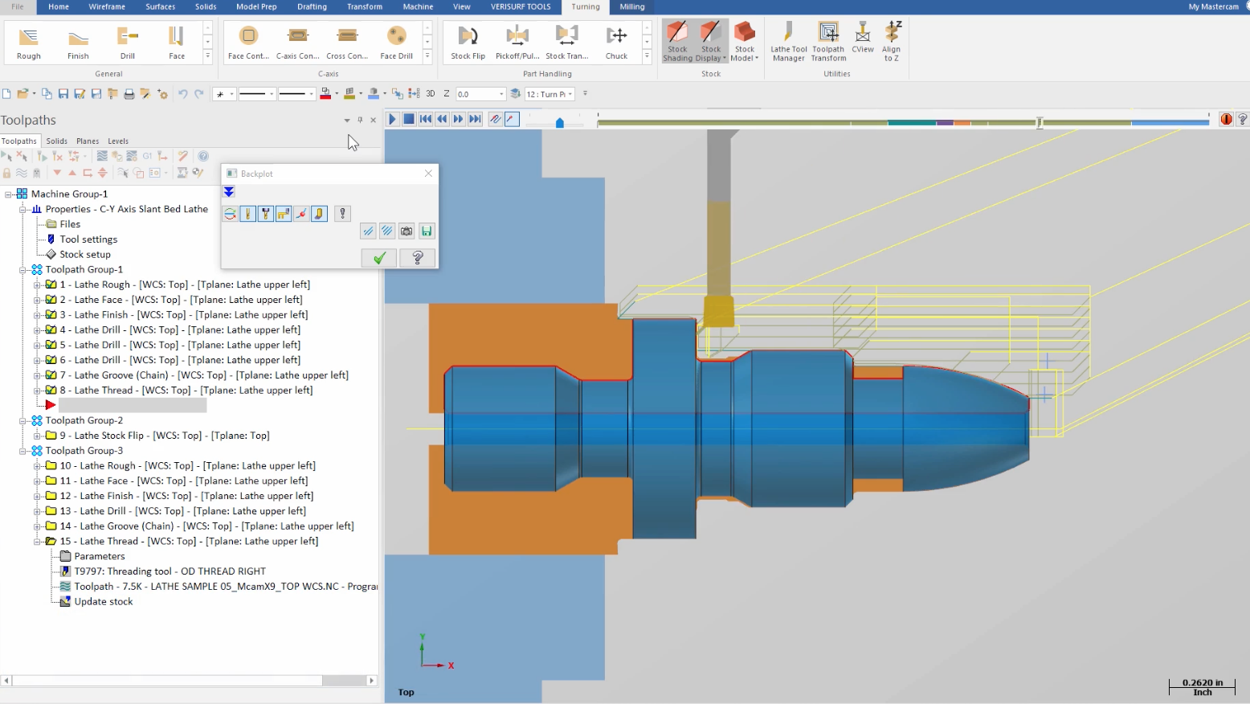Viewport: 1250px width, 704px height.
Task: Open the level 12 Turn Profile dropdown
Action: 570,94
